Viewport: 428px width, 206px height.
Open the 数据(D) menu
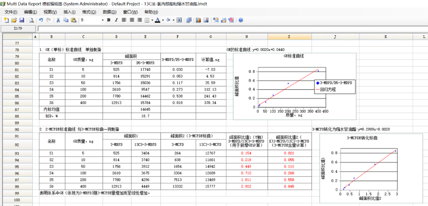(x=110, y=12)
